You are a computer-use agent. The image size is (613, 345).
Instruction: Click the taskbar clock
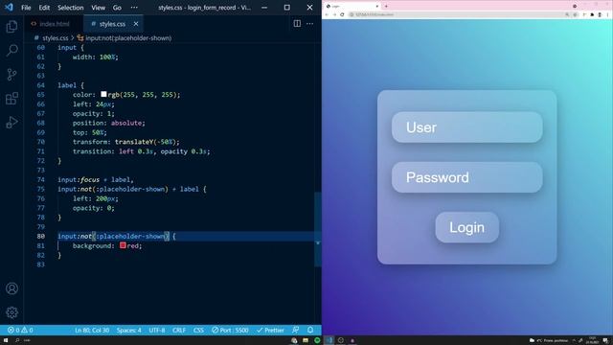click(592, 340)
